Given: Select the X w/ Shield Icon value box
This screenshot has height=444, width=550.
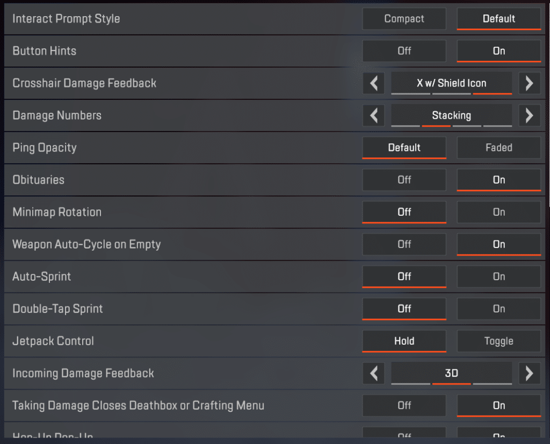Looking at the screenshot, I should (451, 83).
